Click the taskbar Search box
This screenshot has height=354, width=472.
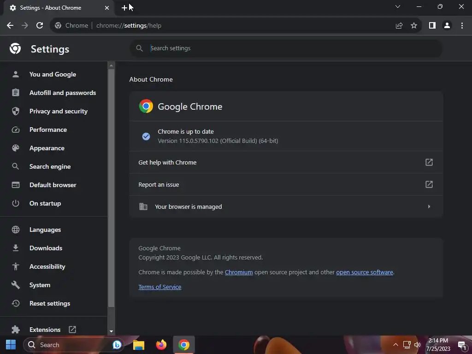74,345
